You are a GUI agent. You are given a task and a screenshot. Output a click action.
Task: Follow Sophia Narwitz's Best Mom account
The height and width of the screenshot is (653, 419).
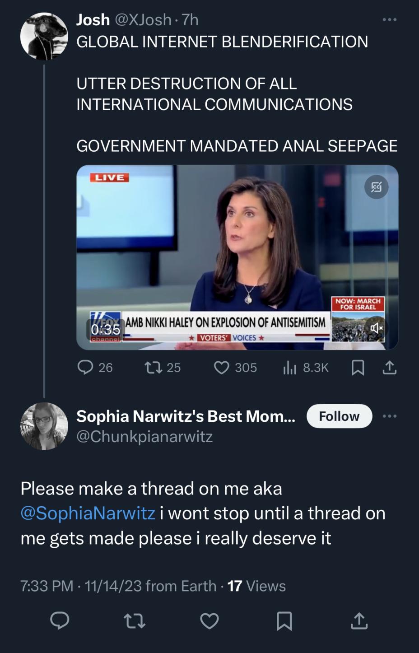point(339,416)
